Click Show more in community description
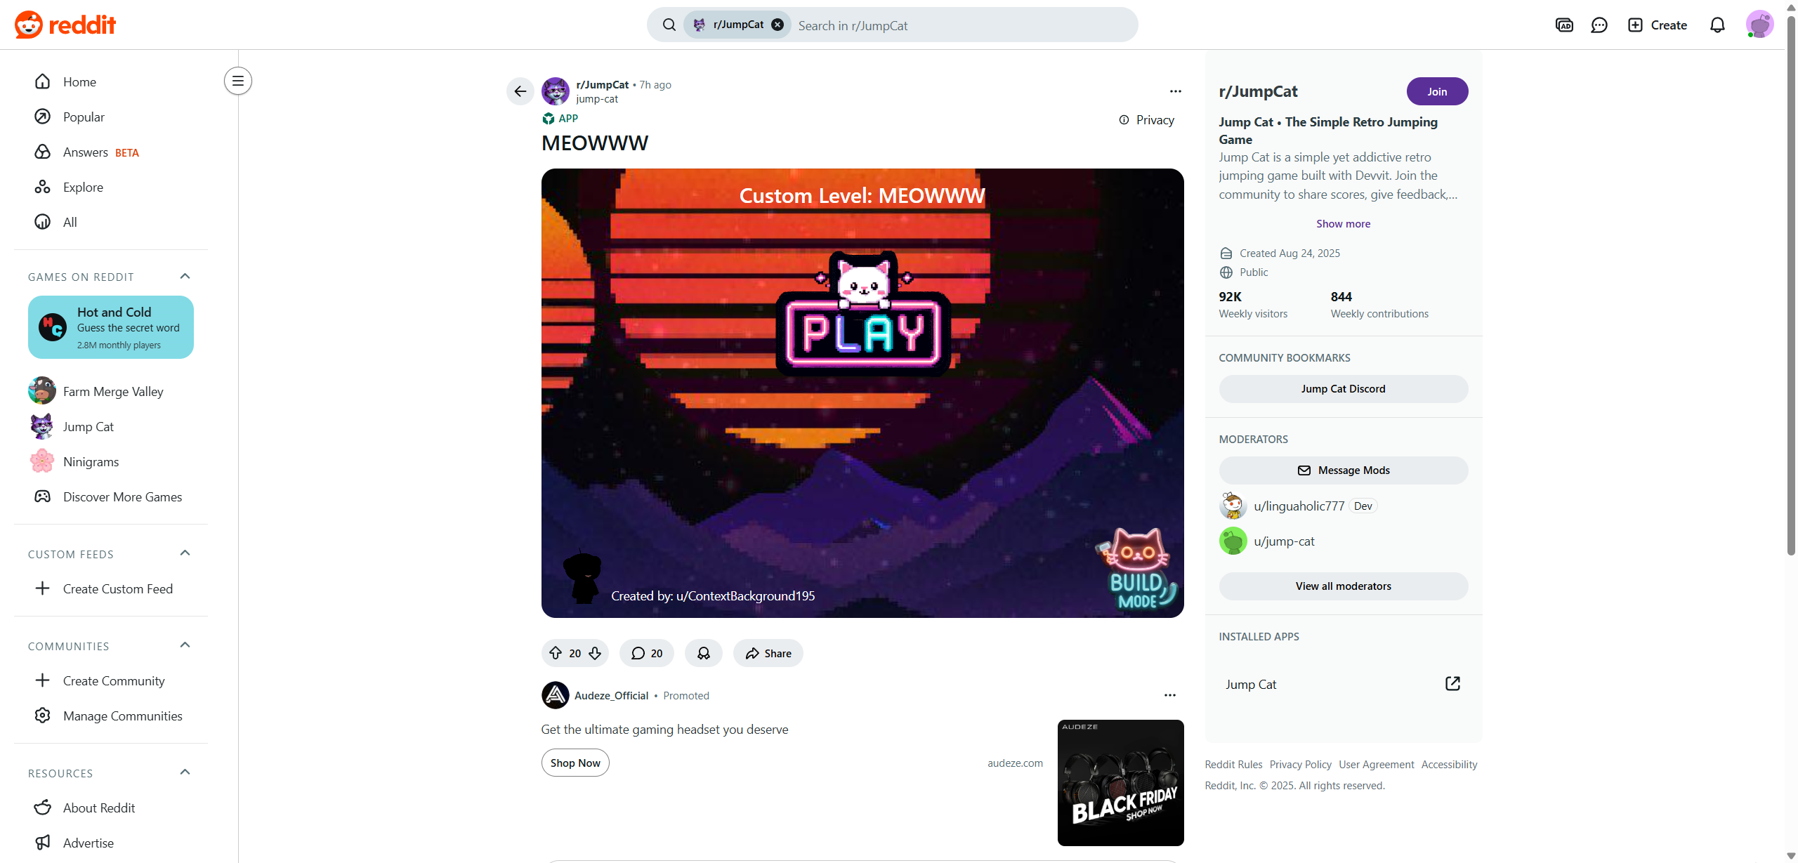Viewport: 1798px width, 863px height. (1343, 223)
